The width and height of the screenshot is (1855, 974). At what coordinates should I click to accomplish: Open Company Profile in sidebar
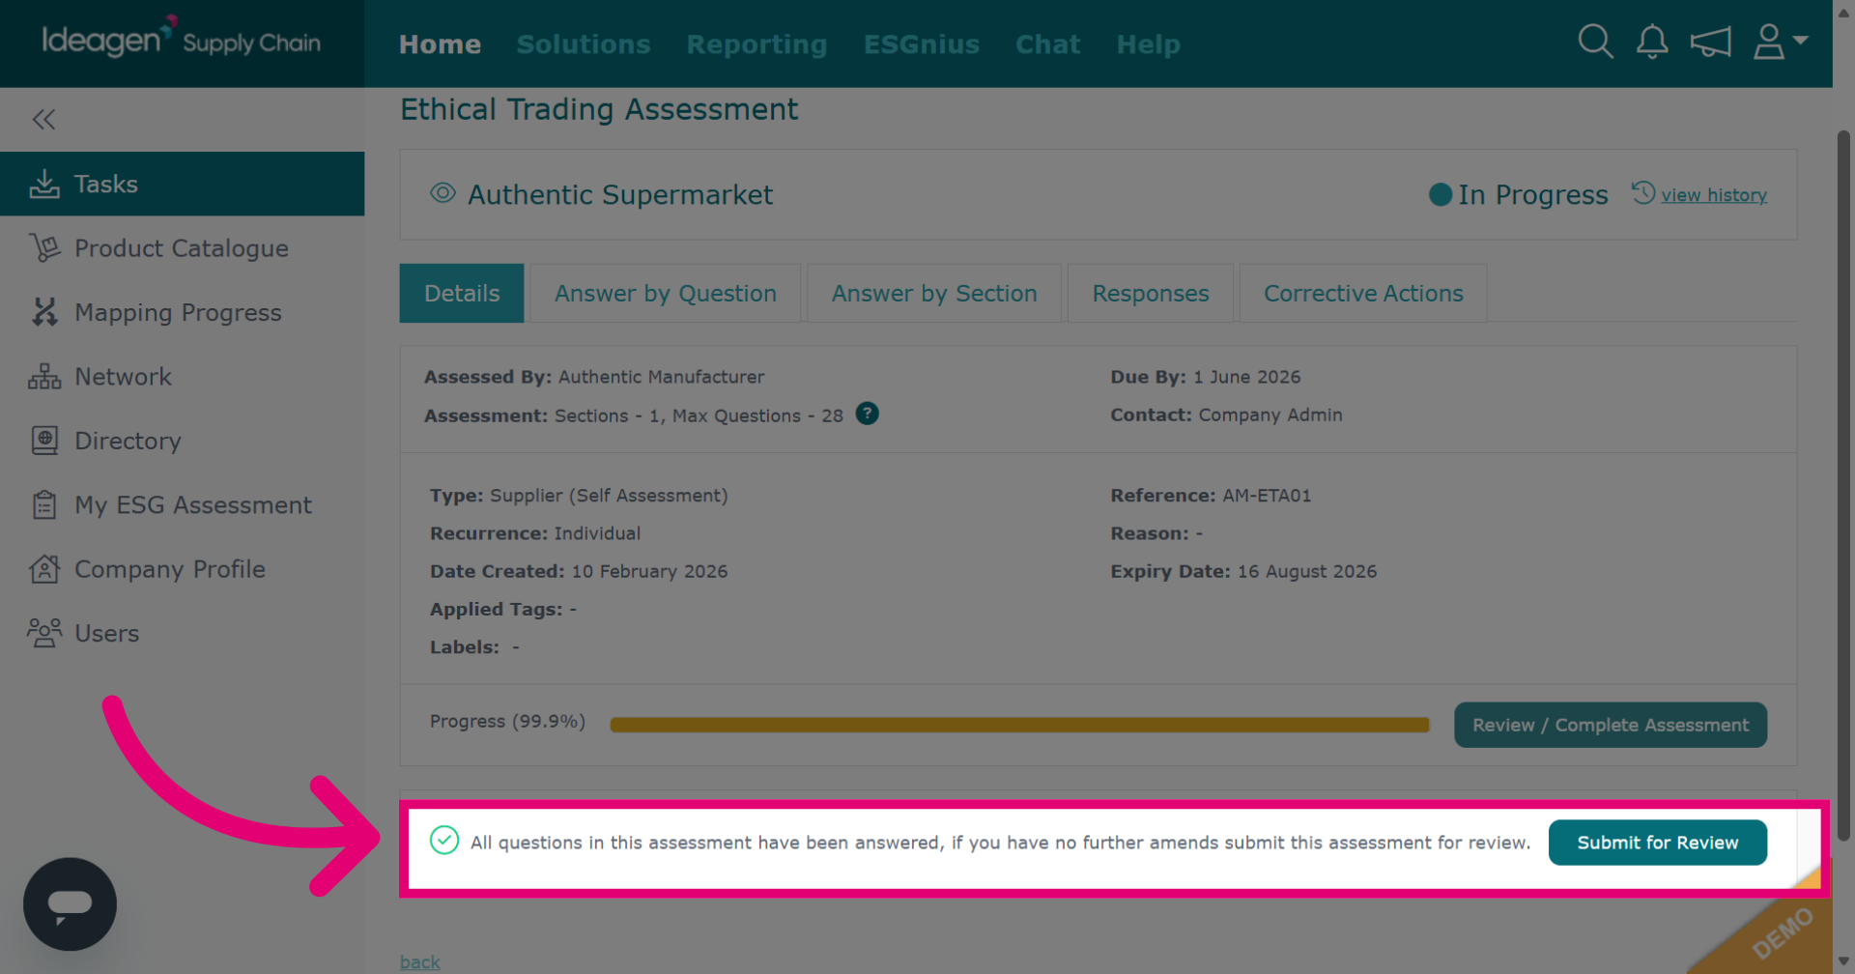(182, 569)
